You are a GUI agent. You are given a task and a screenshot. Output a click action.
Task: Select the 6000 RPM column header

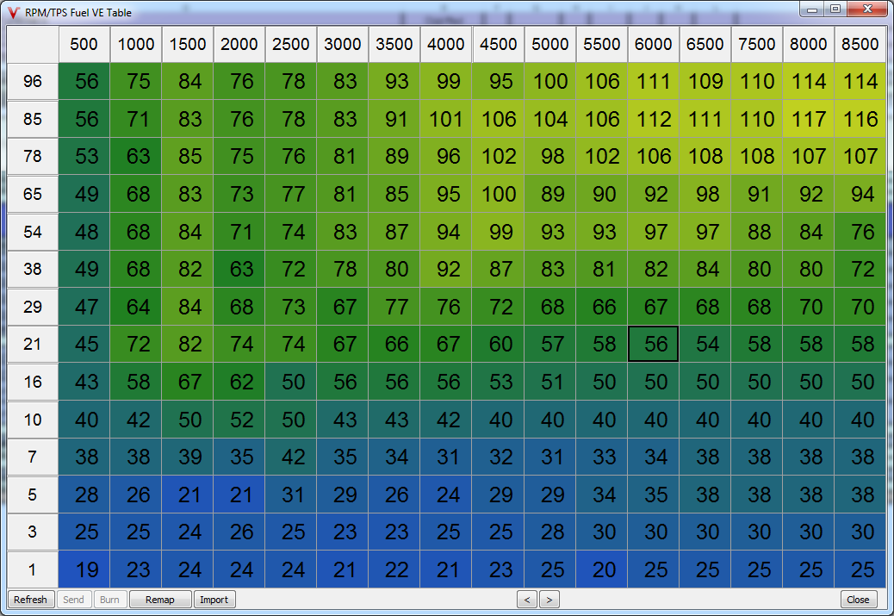(x=654, y=44)
